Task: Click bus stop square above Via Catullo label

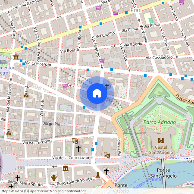Action: (101, 24)
